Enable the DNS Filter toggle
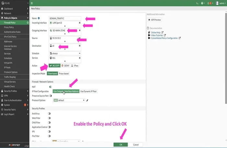This screenshot has height=148, width=227. point(49,123)
